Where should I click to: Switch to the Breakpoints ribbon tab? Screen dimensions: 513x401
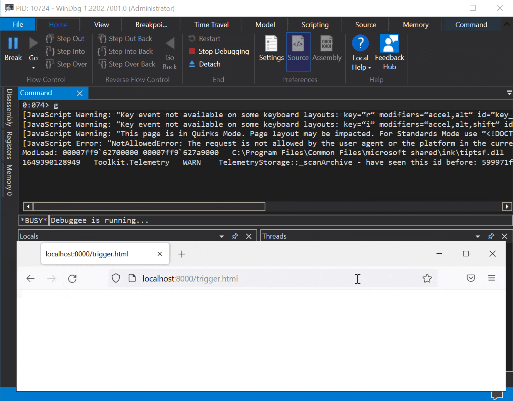coord(151,25)
